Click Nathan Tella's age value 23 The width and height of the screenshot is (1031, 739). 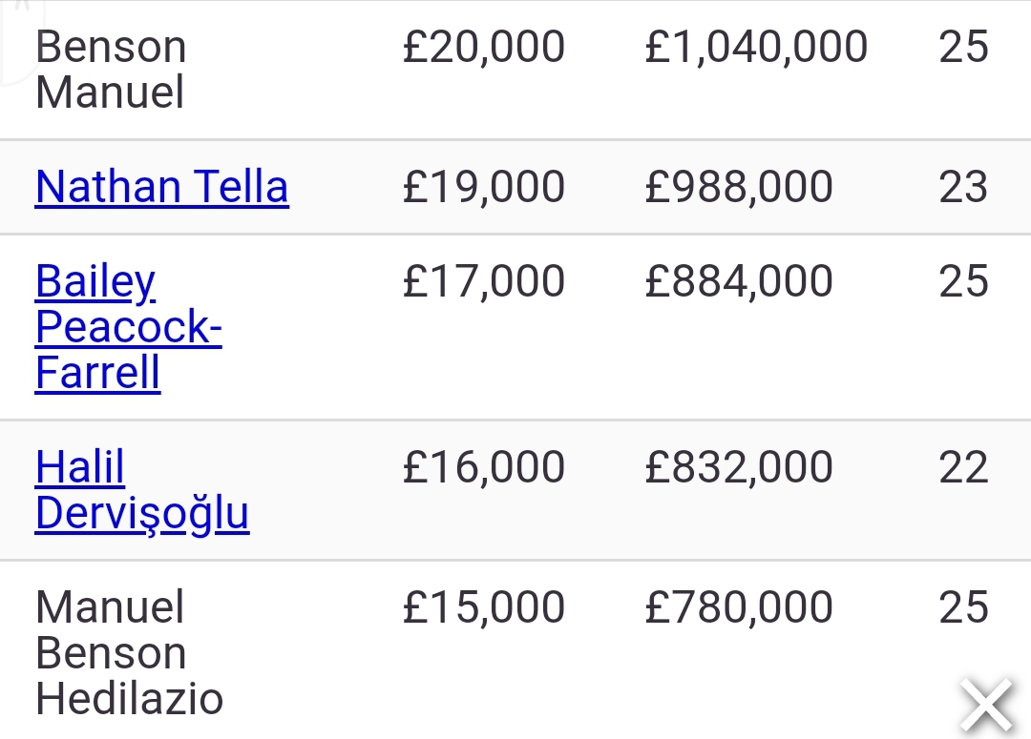[x=963, y=187]
